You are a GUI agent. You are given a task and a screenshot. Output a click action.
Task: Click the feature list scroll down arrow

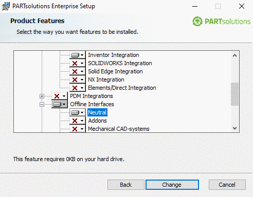click(x=234, y=128)
